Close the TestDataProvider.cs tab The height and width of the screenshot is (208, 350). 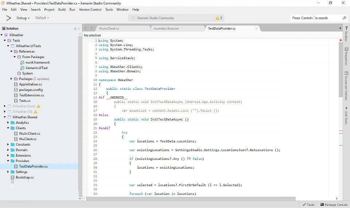click(x=256, y=28)
